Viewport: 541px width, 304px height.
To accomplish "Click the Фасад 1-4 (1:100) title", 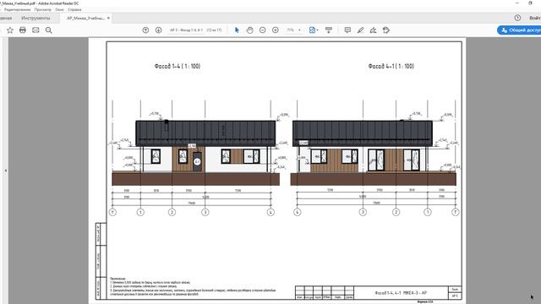I will tap(178, 66).
